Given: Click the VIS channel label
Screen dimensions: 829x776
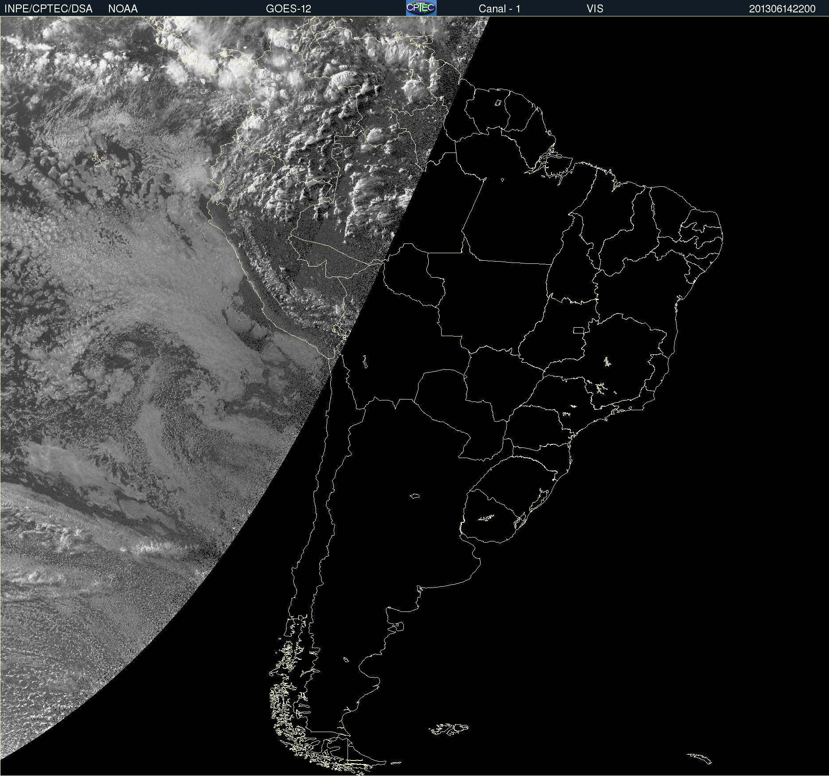Looking at the screenshot, I should (x=595, y=9).
